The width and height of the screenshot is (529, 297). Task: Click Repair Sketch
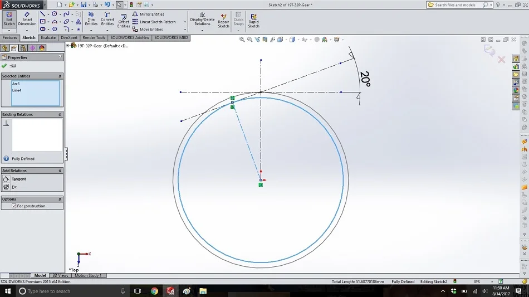tap(223, 21)
